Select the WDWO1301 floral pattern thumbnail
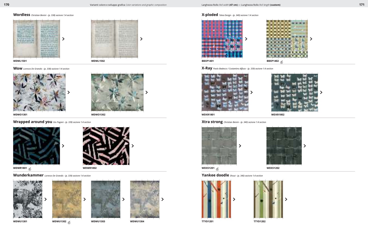The image size is (368, 238). point(39,92)
